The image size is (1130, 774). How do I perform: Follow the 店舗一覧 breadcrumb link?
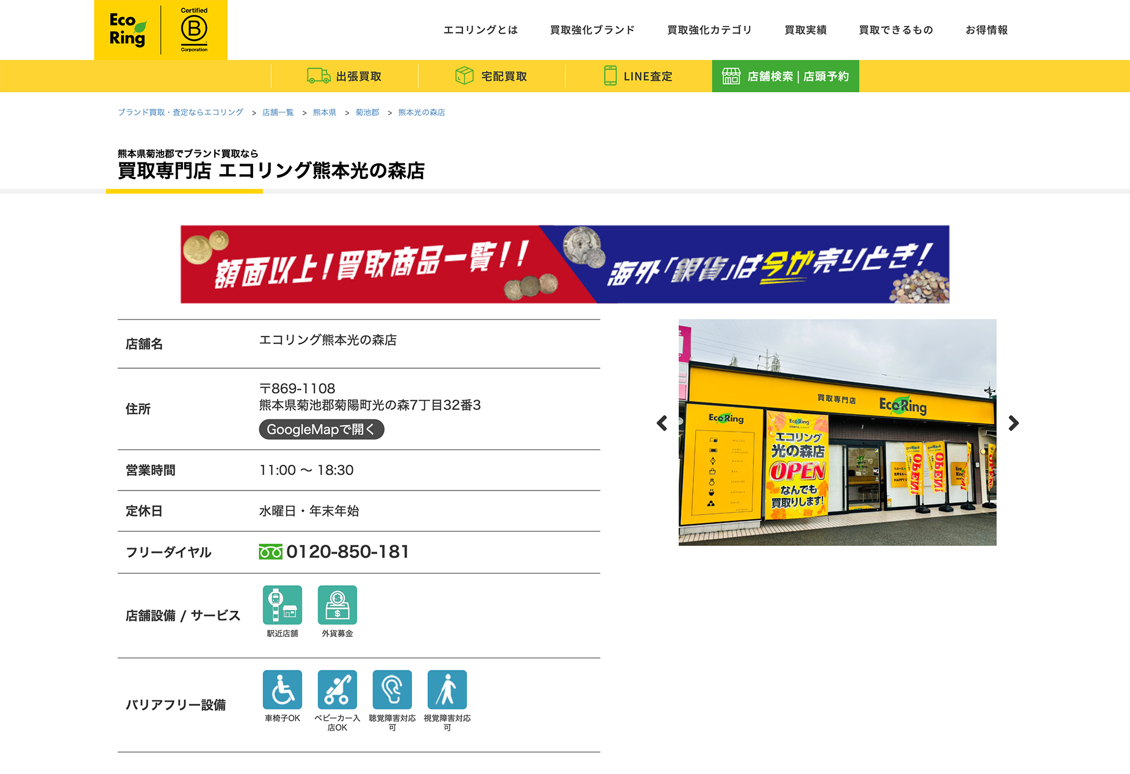pos(278,112)
